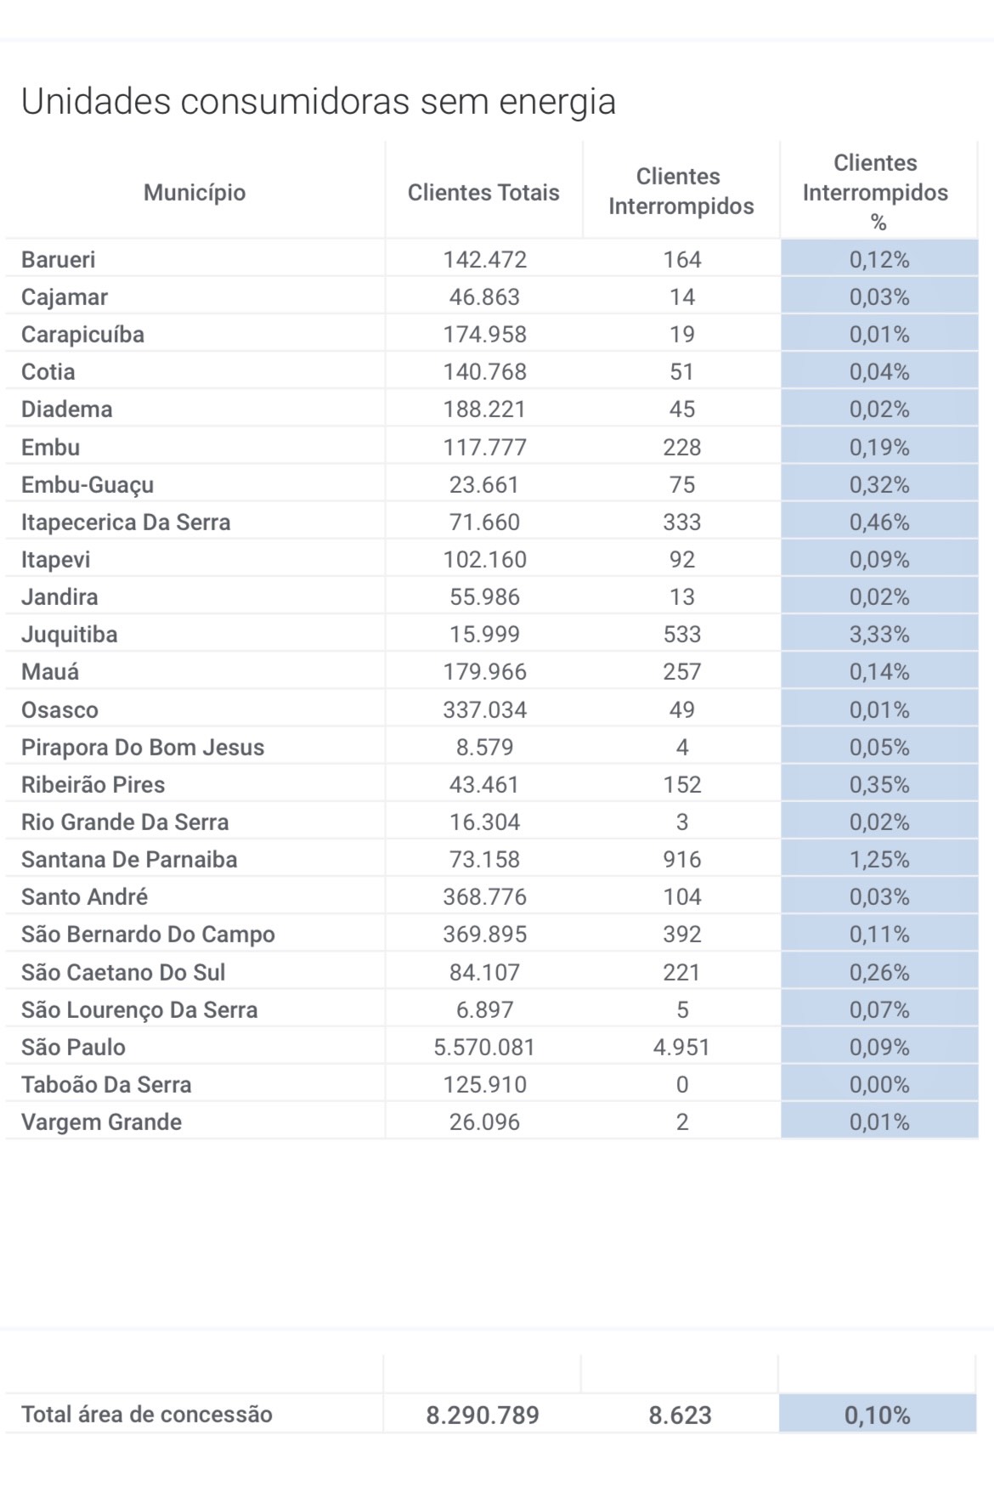Viewport: 994px width, 1509px height.
Task: Select the Barueri municipality row
Action: pyautogui.click(x=59, y=259)
